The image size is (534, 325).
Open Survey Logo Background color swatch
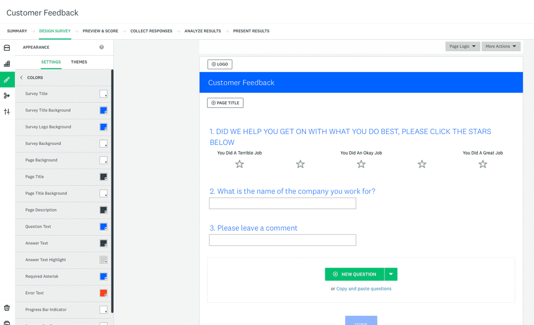[x=104, y=127]
